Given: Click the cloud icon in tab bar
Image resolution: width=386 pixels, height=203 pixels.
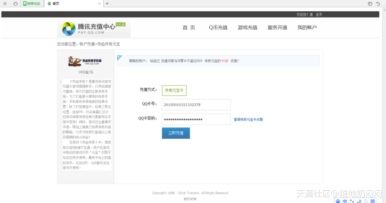Looking at the screenshot, I should pos(15,3).
